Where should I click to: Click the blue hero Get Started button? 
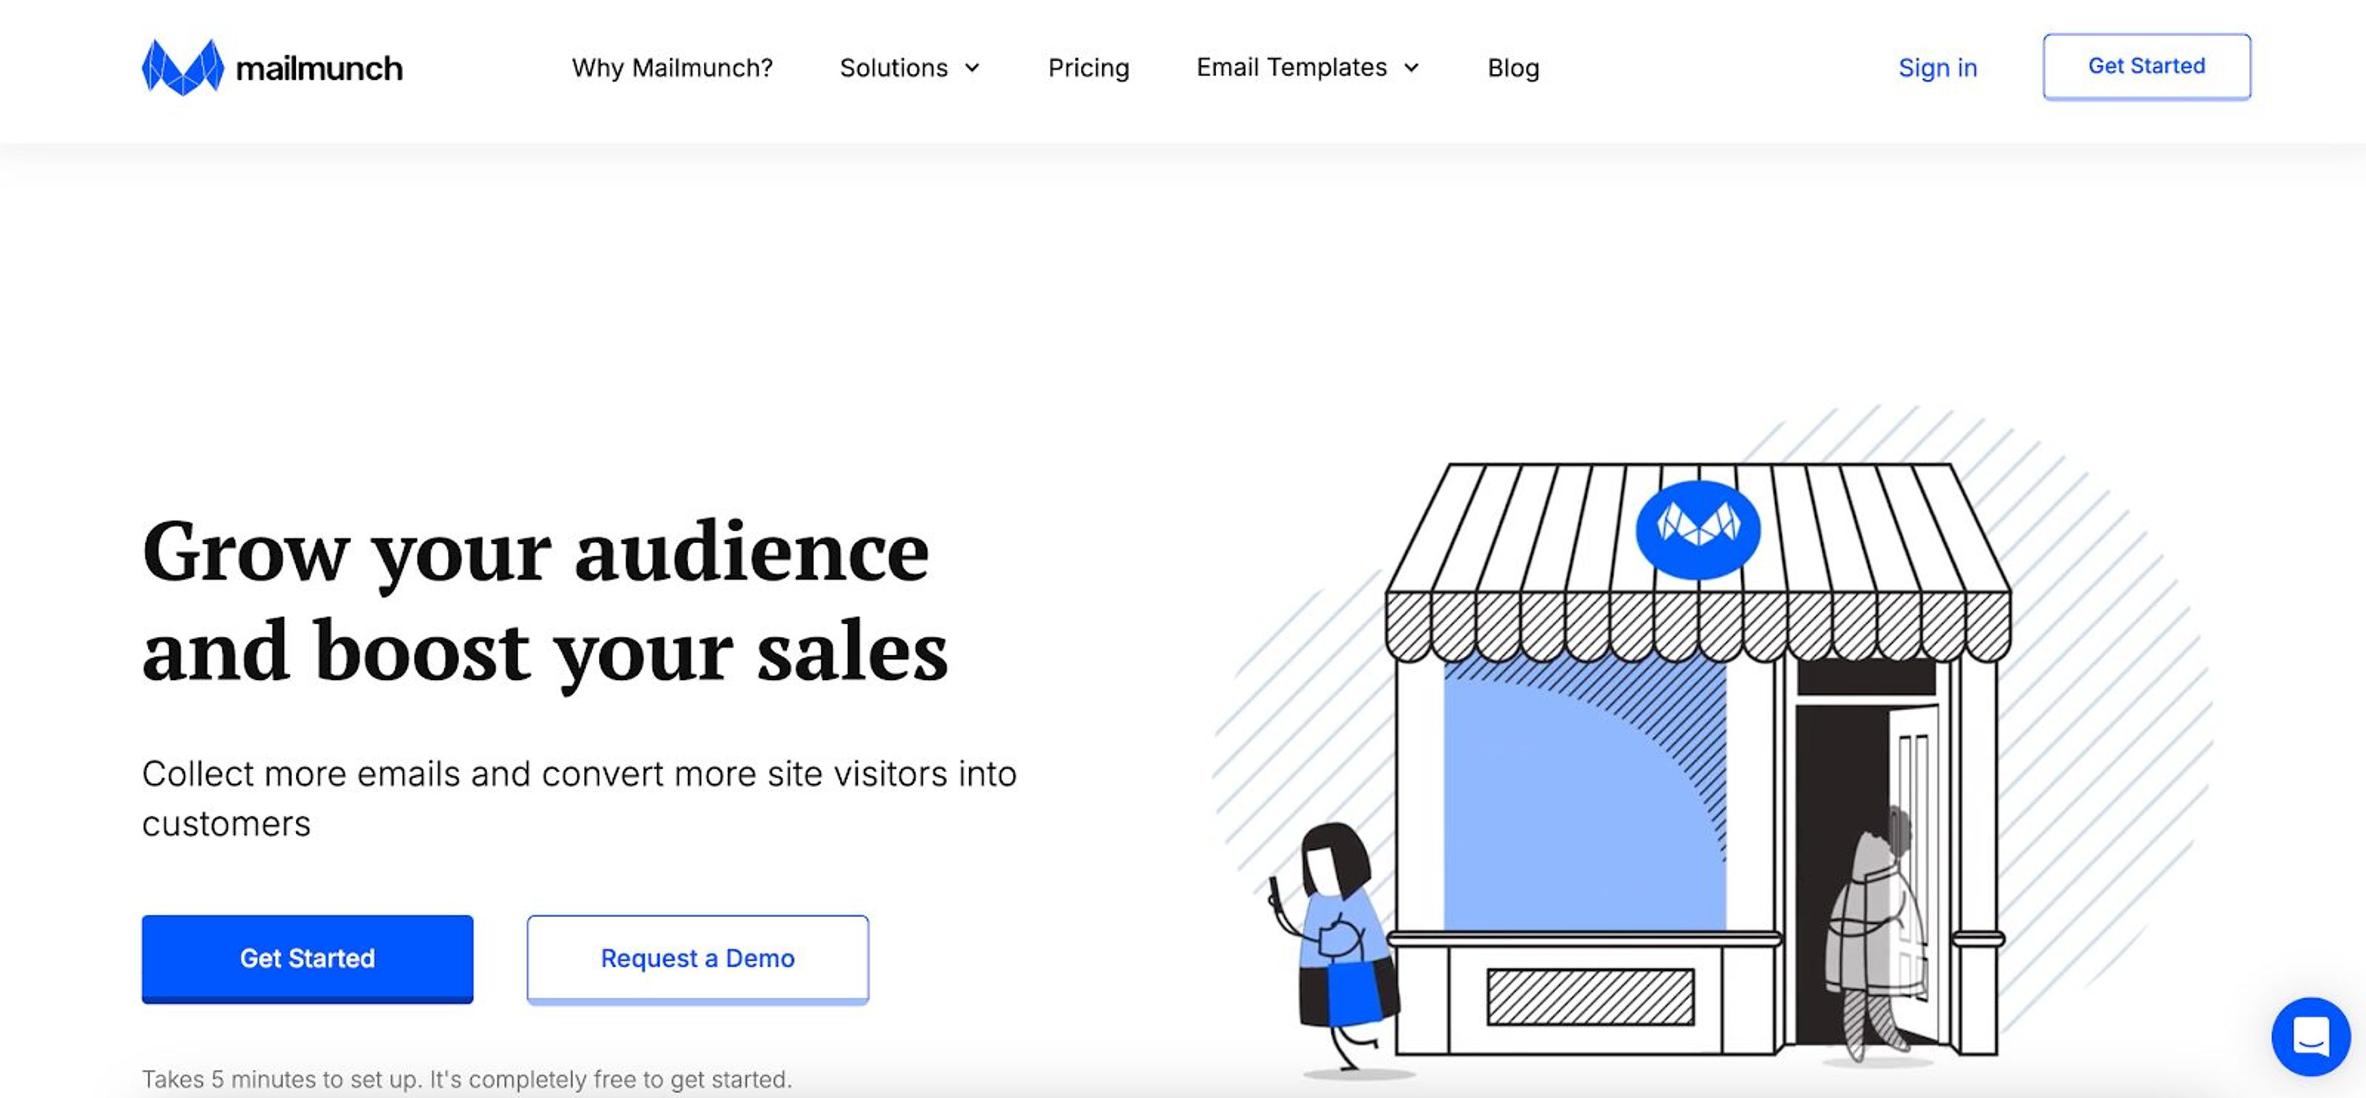click(307, 958)
